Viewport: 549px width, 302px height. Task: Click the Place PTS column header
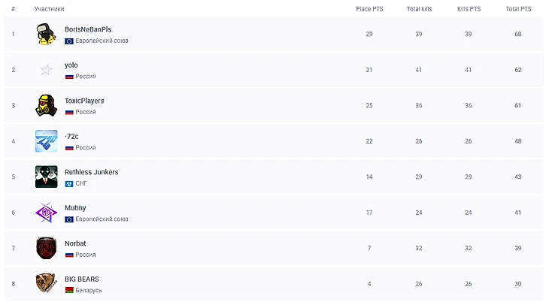coord(369,9)
